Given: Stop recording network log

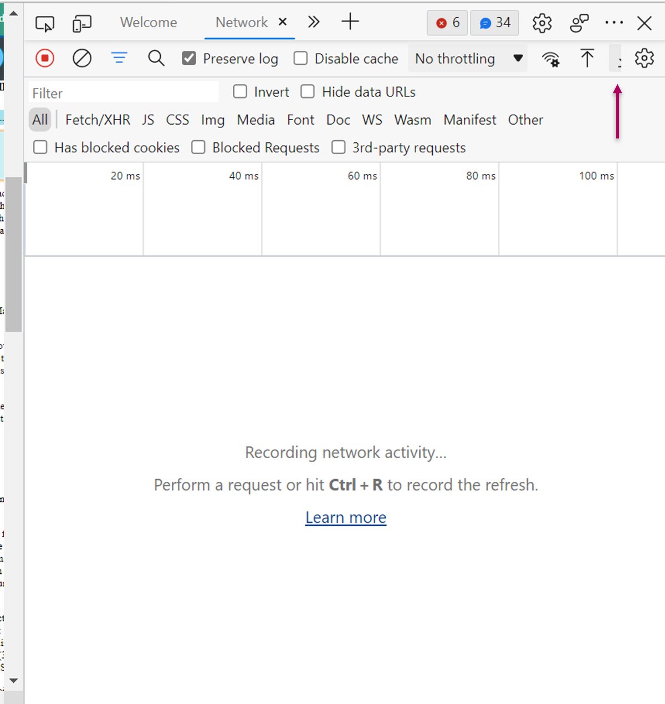Looking at the screenshot, I should tap(45, 58).
